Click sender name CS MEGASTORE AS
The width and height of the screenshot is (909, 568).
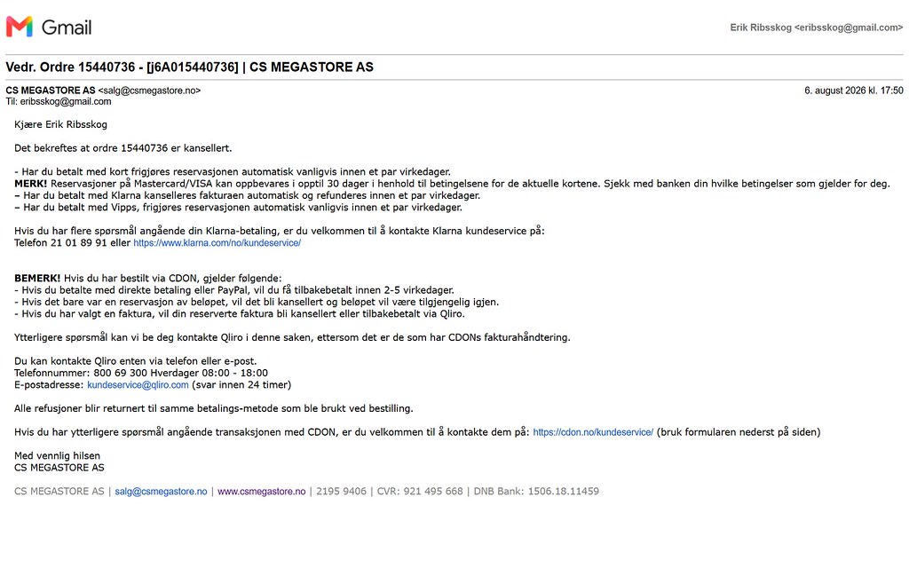51,91
